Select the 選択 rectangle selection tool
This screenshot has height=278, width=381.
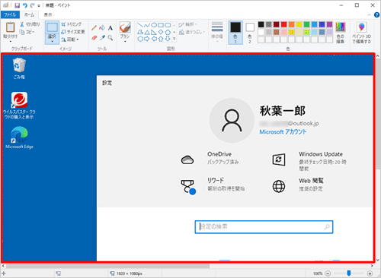pos(52,27)
